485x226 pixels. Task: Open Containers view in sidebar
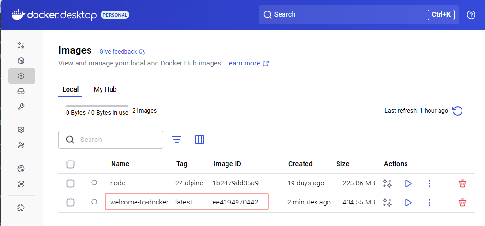coord(21,61)
